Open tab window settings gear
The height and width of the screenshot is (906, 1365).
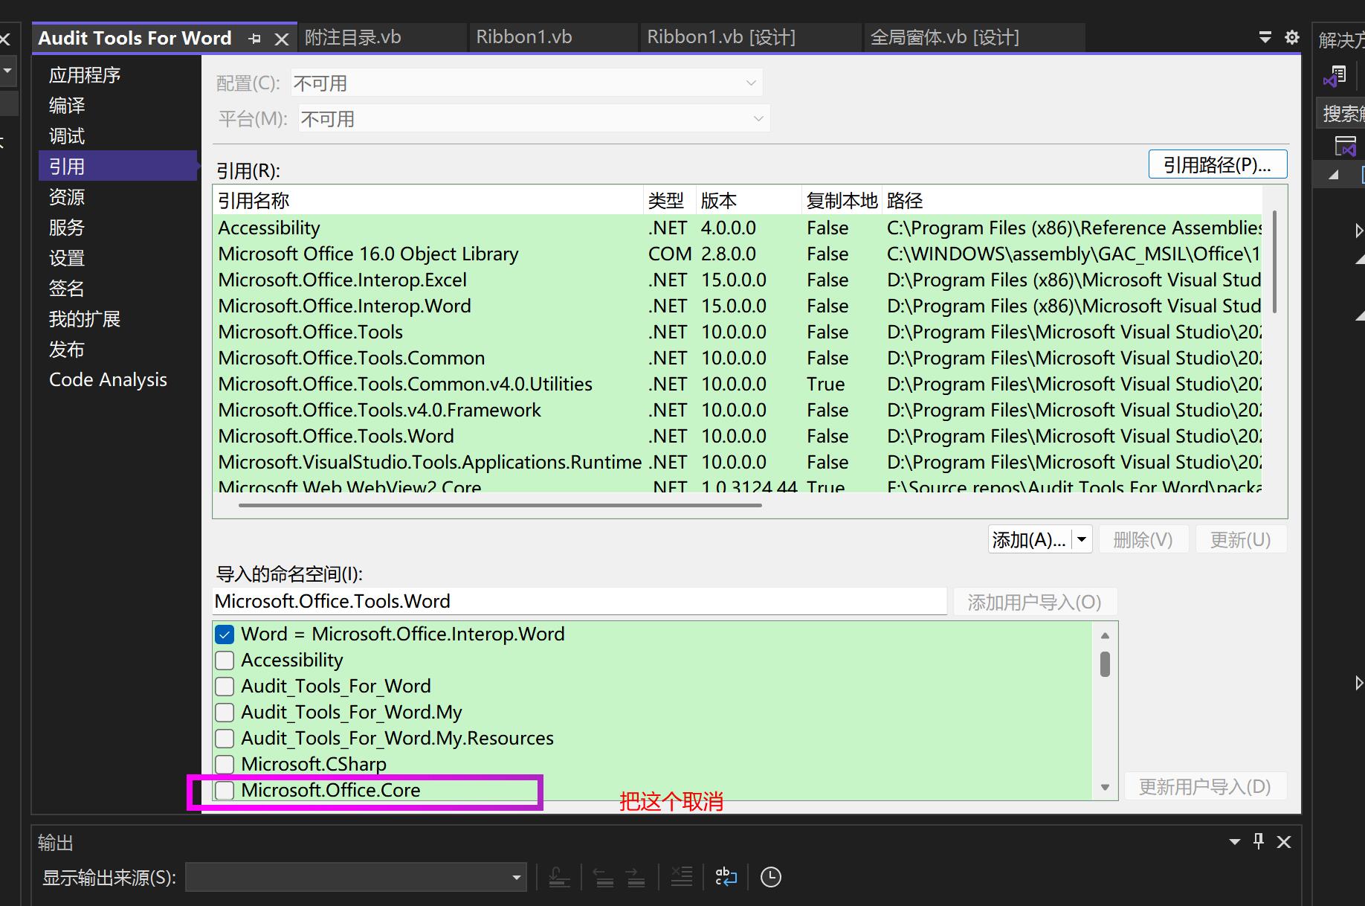(x=1292, y=37)
